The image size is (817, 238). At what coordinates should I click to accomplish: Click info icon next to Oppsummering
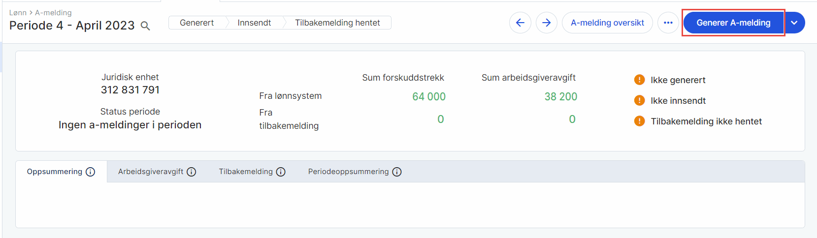[91, 172]
